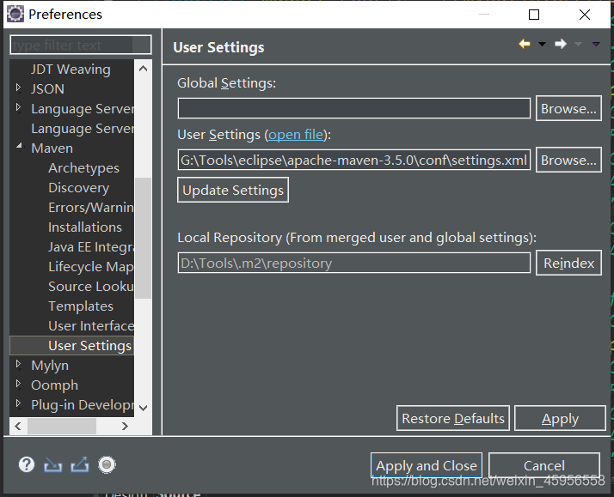
Task: Click the help question mark icon
Action: [27, 464]
